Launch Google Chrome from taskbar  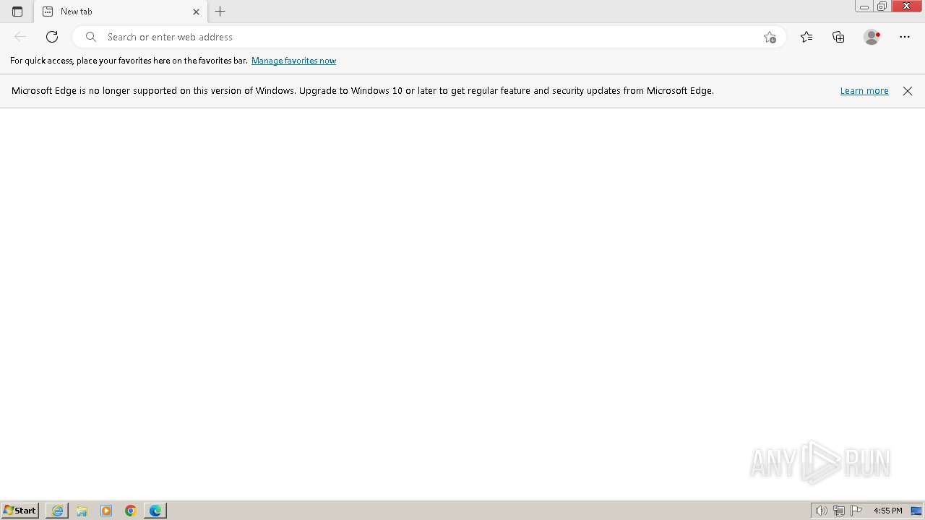click(x=131, y=511)
